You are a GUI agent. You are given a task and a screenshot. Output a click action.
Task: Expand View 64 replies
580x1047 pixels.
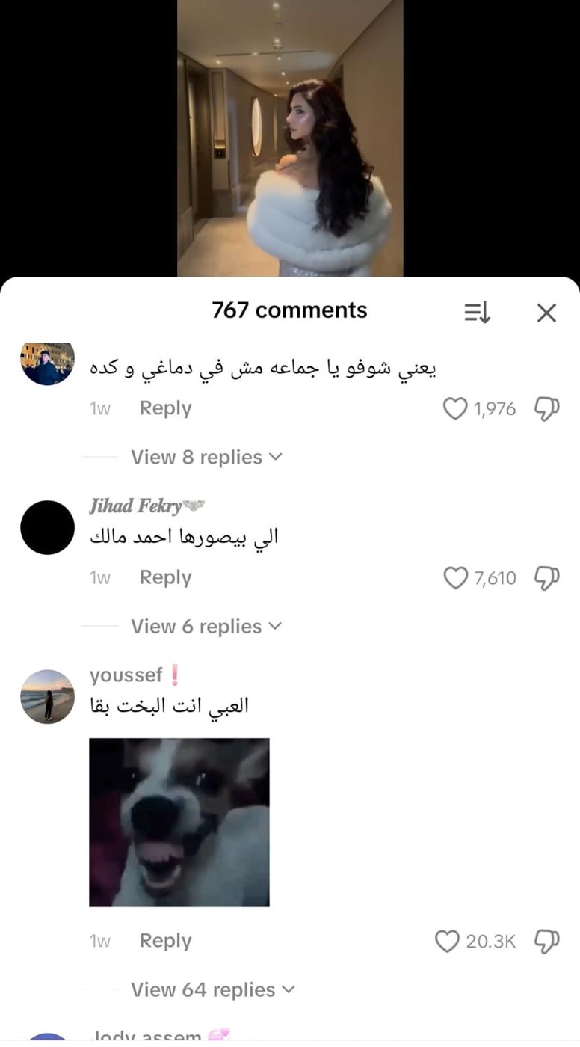[x=213, y=989]
